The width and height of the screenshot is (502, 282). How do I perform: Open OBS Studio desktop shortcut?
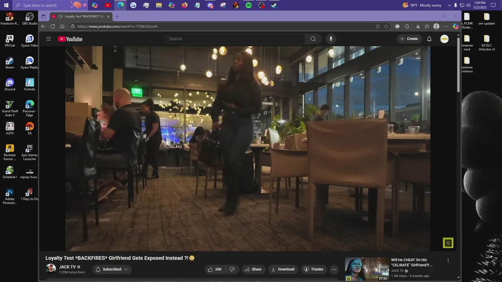30,18
